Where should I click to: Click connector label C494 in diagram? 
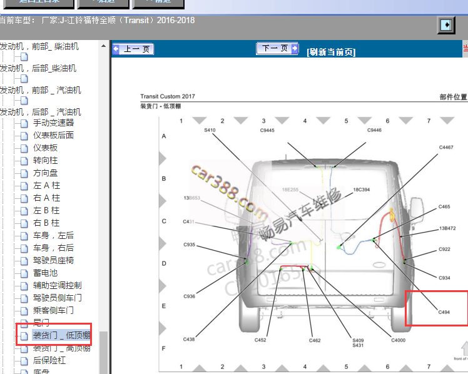tap(444, 312)
